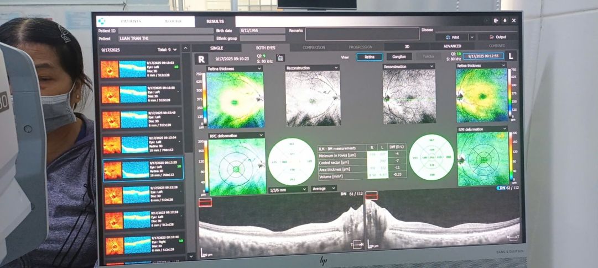
Task: Toggle the DN switch beside 62 / 112
Action: point(501,188)
